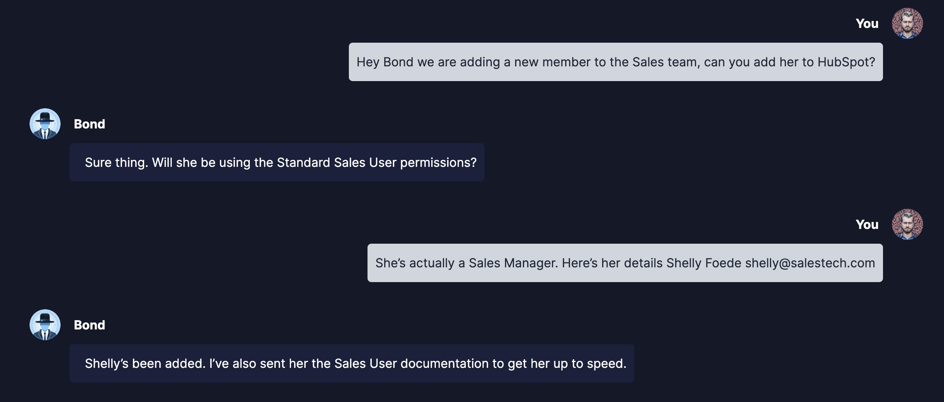Screen dimensions: 944x402
Task: Click the shelly@salestech.com email address
Action: pos(810,263)
